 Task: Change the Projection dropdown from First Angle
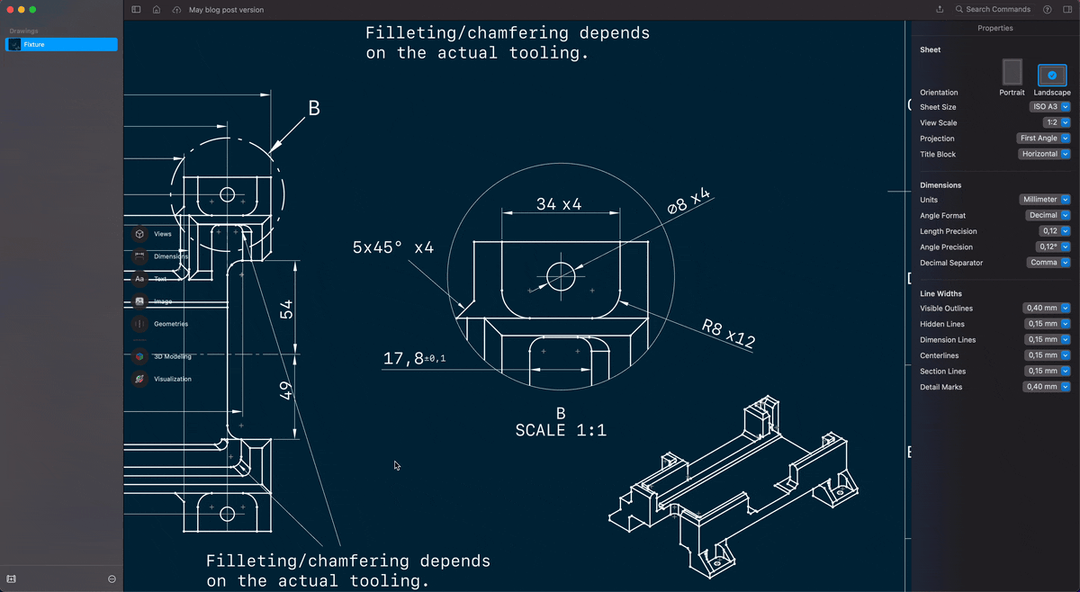click(1044, 139)
